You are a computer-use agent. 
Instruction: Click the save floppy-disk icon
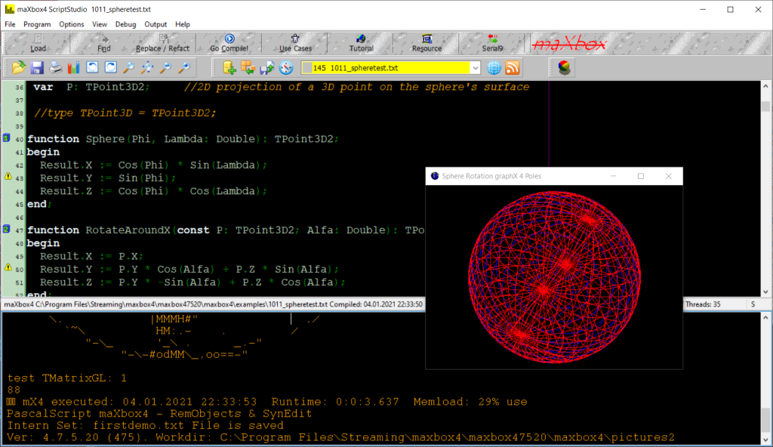[37, 68]
